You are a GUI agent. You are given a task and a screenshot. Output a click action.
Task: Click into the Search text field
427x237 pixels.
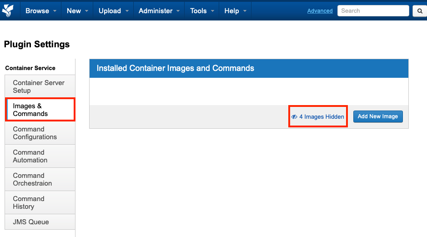[x=372, y=11]
